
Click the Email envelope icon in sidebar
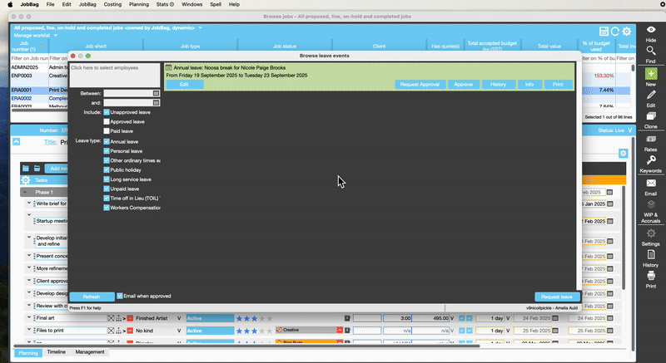[651, 183]
